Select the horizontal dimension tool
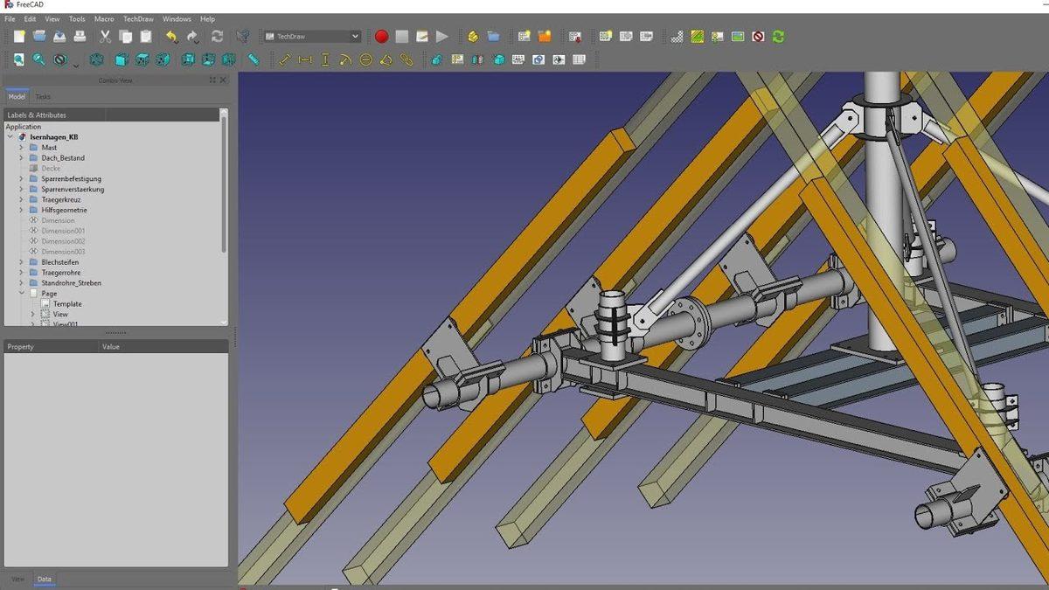The image size is (1049, 590). pos(305,59)
